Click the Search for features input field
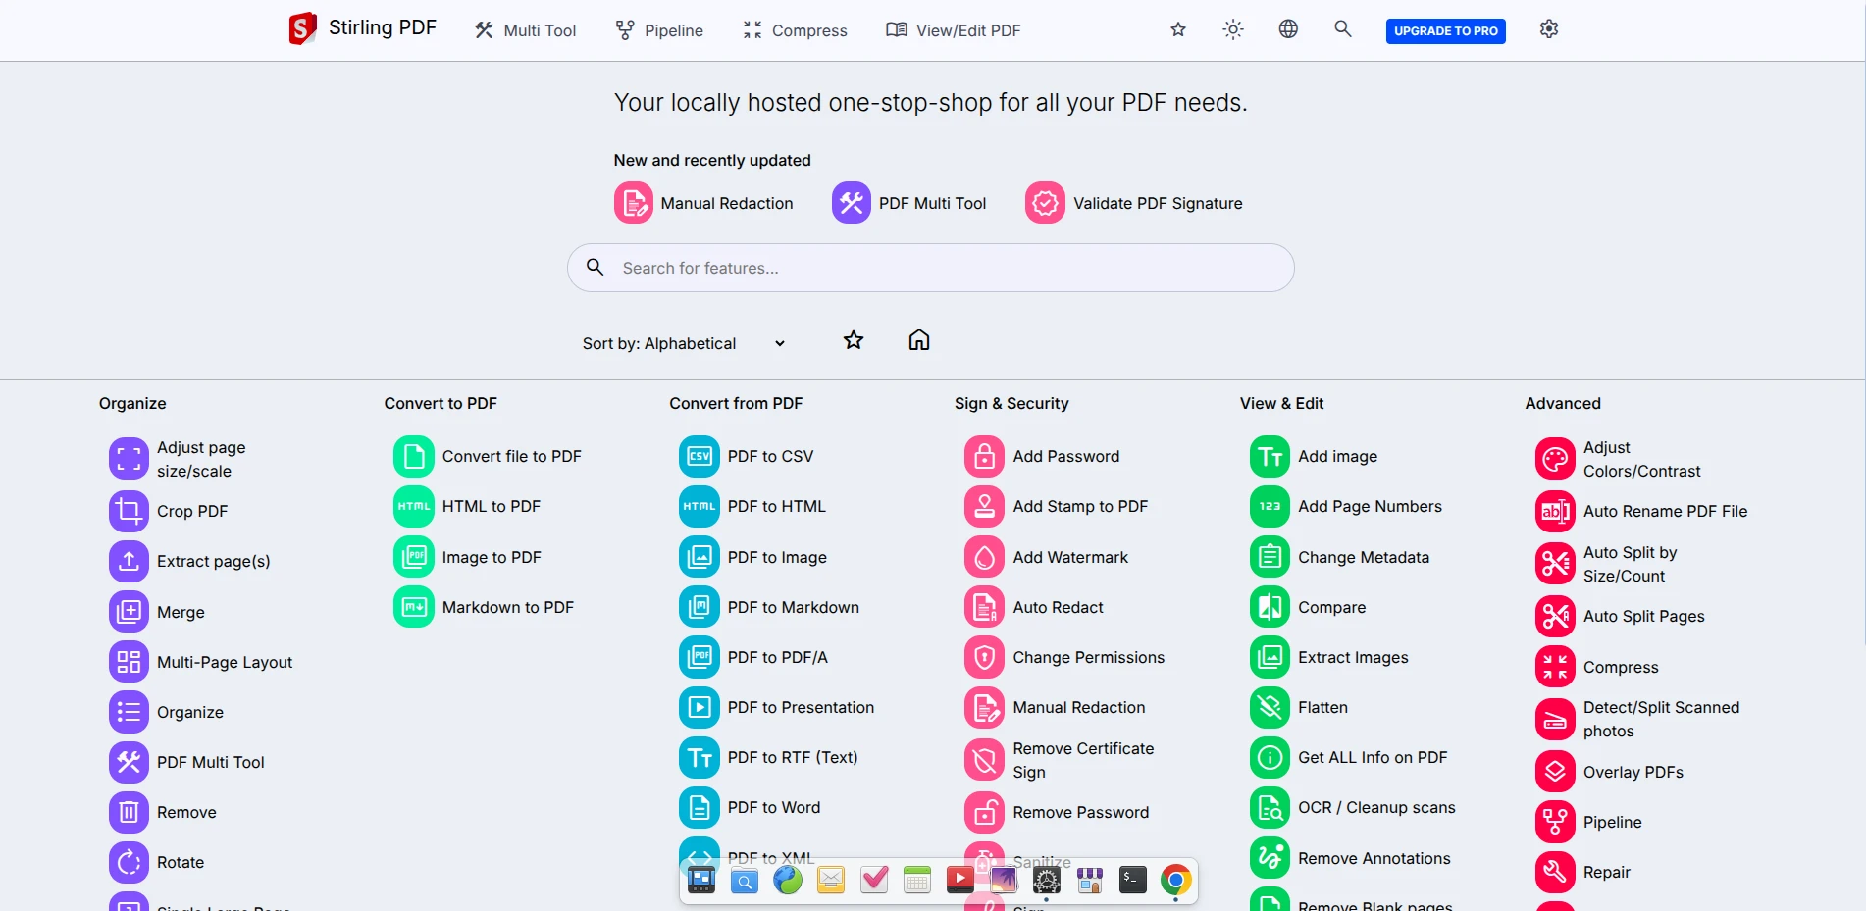The width and height of the screenshot is (1866, 911). (x=931, y=268)
